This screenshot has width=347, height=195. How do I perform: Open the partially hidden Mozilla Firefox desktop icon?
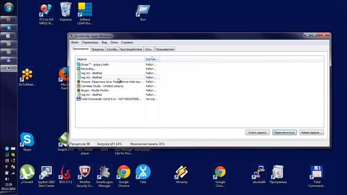tap(63, 79)
